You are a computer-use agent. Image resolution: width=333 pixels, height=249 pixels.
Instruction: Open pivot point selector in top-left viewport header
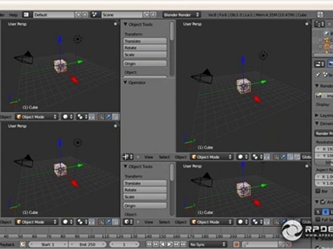pos(82,117)
